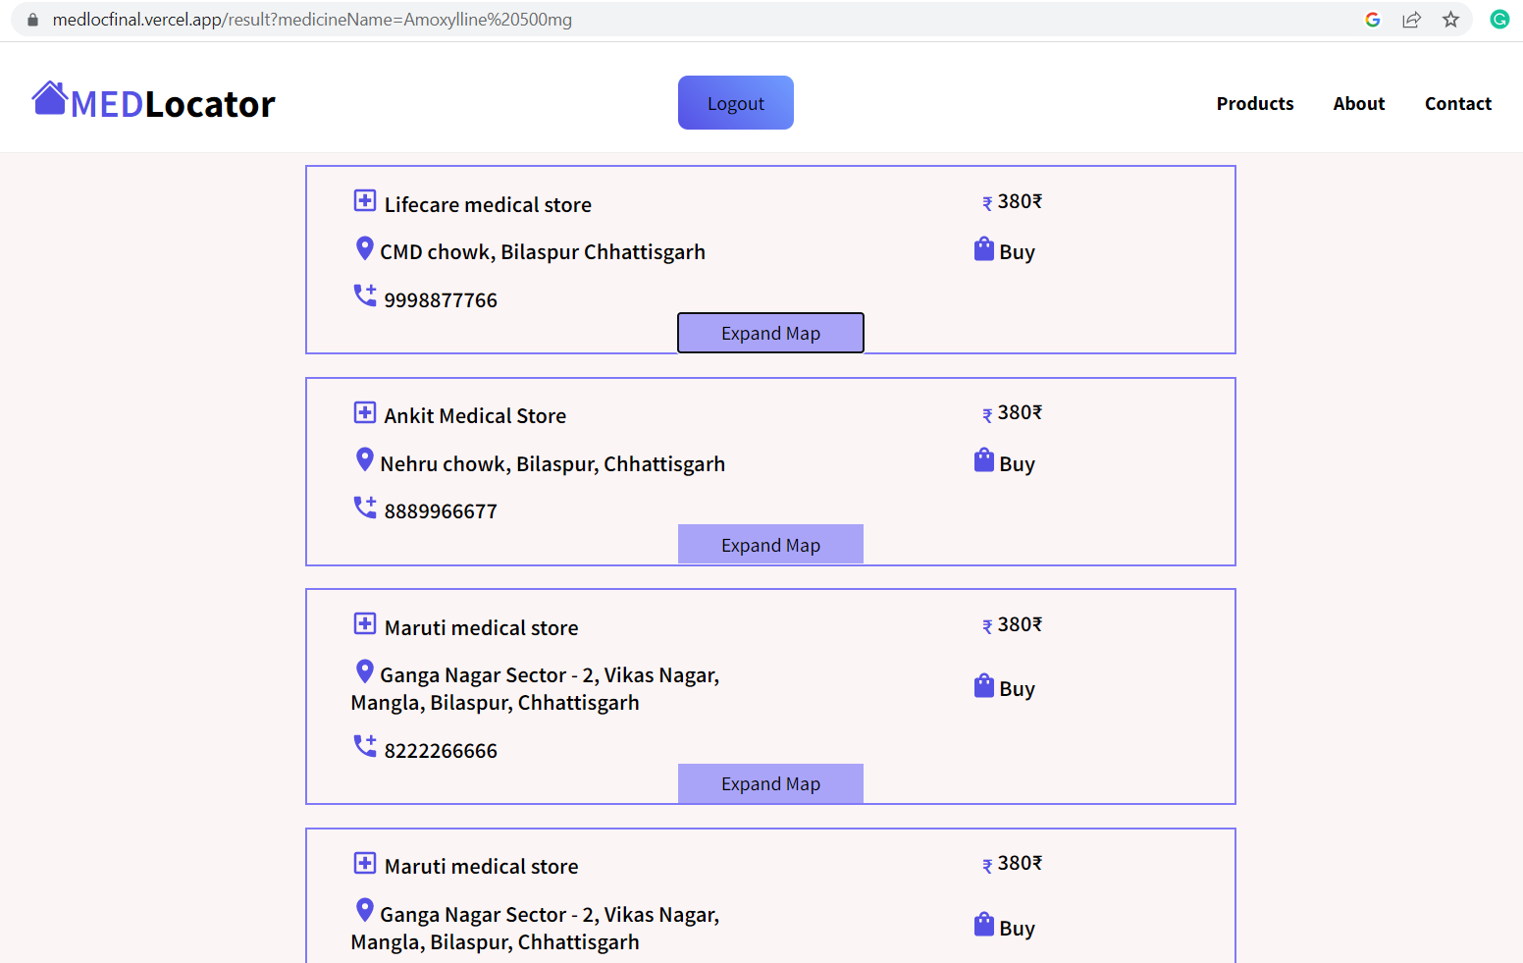Go to the About page
Screen dimensions: 1523x963
point(1358,103)
